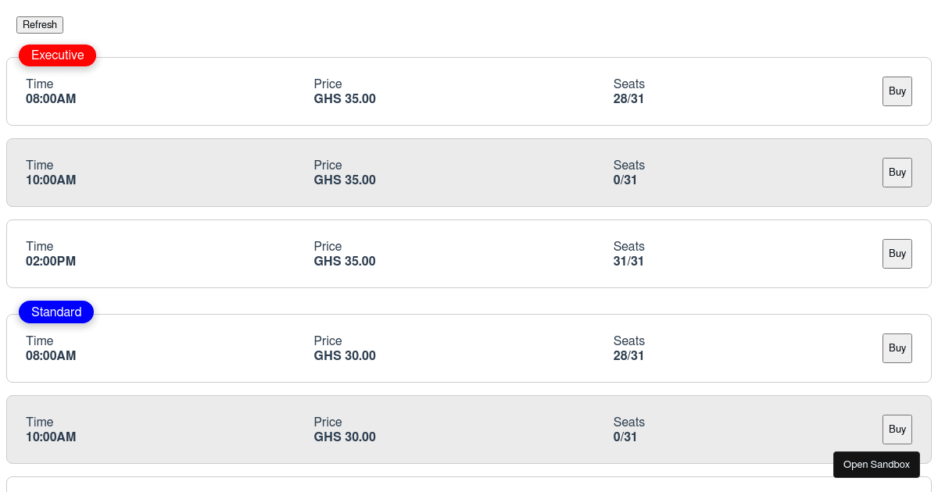Select the red Executive badge

point(57,55)
